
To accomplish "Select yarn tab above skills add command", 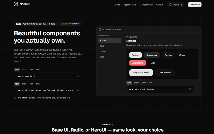I will 31,84.
